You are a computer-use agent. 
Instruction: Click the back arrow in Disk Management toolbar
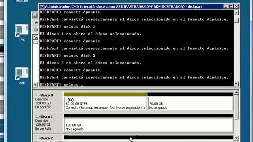(x=36, y=30)
